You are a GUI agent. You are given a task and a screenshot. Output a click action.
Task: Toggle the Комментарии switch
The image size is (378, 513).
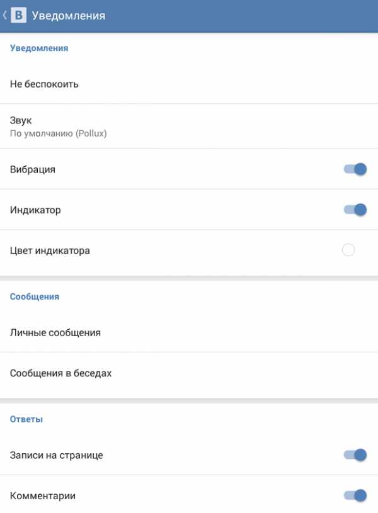click(x=355, y=495)
